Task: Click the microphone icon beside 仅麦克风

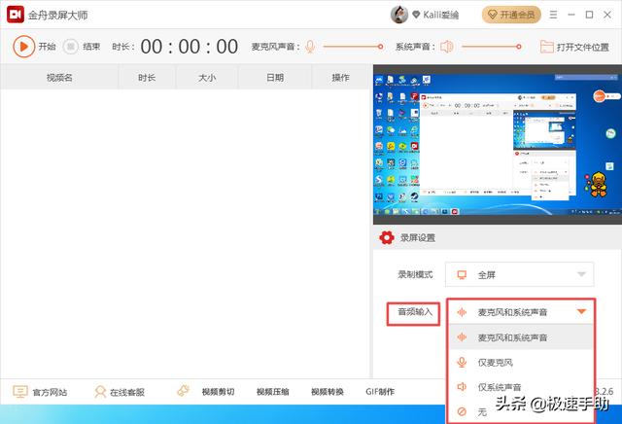Action: click(462, 362)
